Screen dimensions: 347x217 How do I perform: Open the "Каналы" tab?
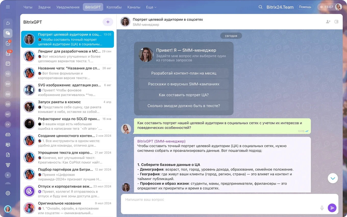(x=134, y=7)
